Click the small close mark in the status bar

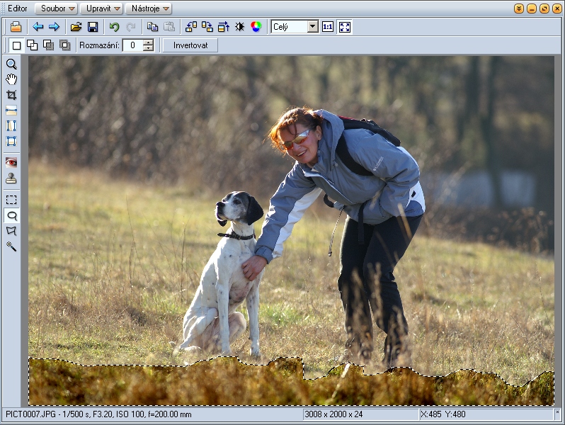point(557,412)
